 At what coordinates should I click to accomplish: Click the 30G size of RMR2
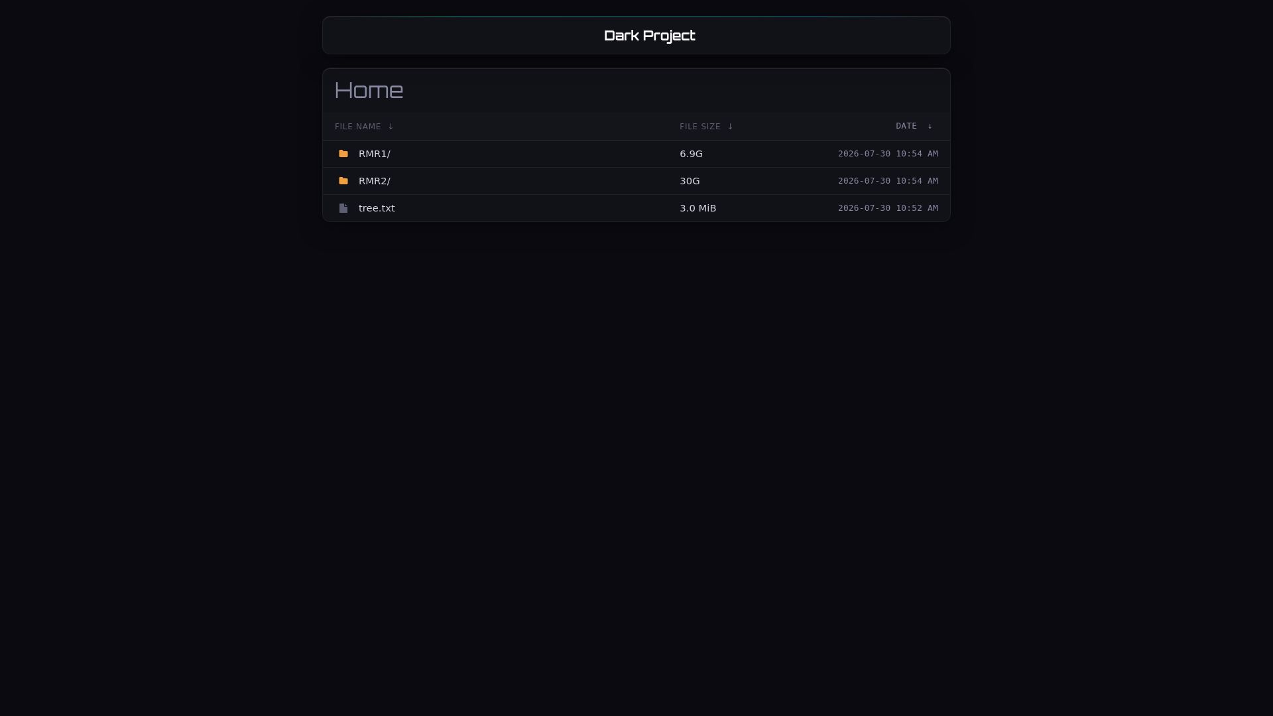tap(690, 181)
